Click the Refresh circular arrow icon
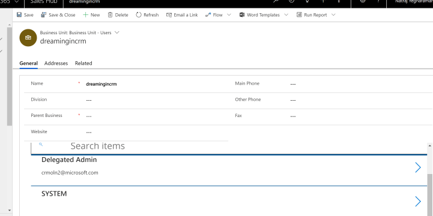The height and width of the screenshot is (216, 433). coord(139,15)
